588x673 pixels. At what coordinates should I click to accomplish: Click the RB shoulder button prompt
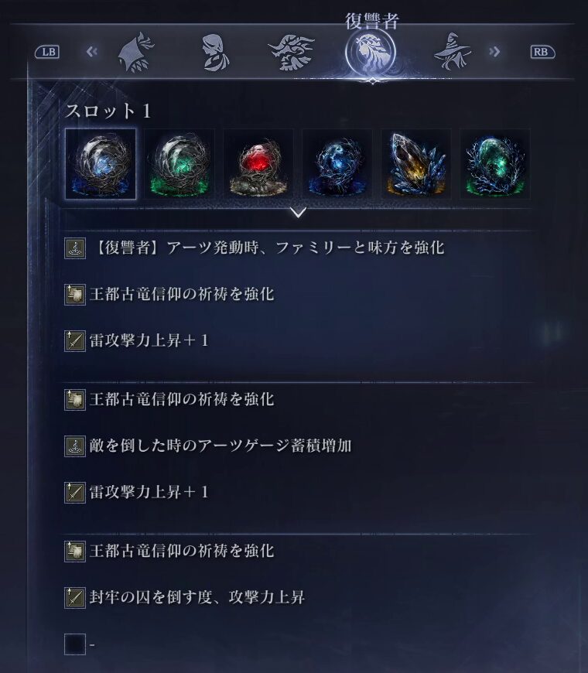(542, 52)
